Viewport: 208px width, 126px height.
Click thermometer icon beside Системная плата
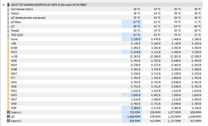[x=8, y=9]
